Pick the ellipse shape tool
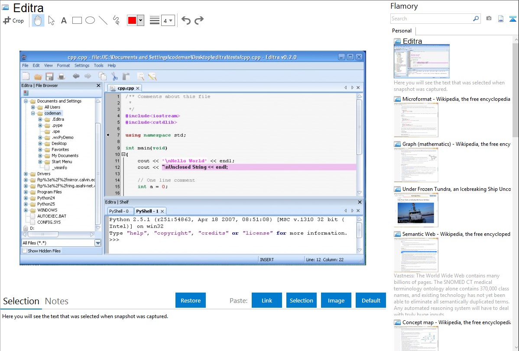519x351 pixels. (x=90, y=20)
